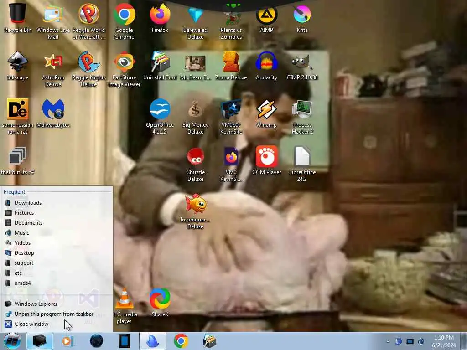Image resolution: width=467 pixels, height=350 pixels.
Task: Select Music in the Frequent list
Action: (57, 233)
